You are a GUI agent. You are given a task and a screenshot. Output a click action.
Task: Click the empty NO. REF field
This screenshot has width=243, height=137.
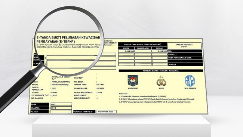pyautogui.click(x=61, y=112)
